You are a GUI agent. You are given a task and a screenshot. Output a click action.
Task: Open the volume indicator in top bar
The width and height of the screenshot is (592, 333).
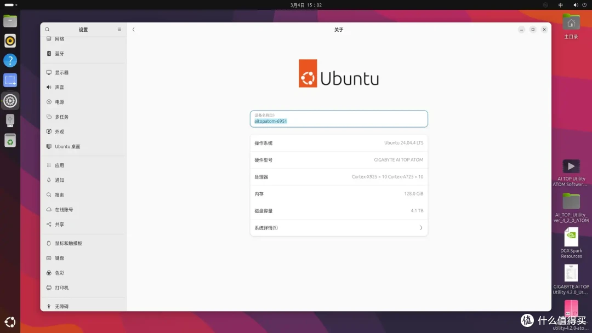[576, 5]
